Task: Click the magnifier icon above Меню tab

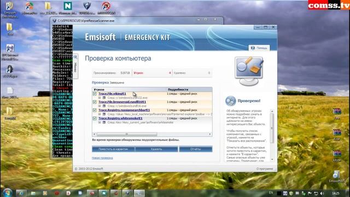Action: coord(75,57)
